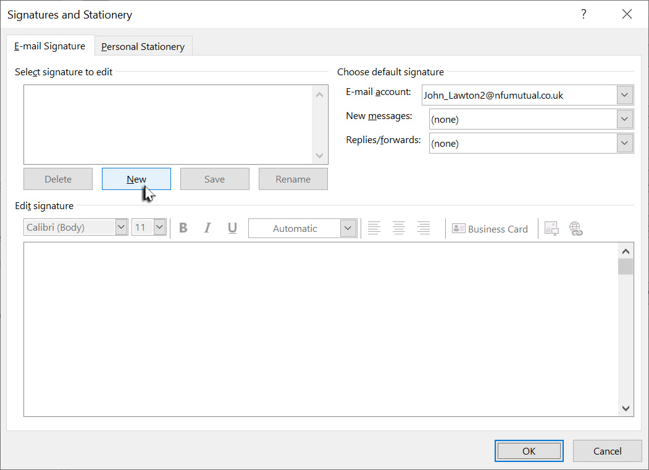Viewport: 649px width, 470px height.
Task: Align signature text to the left
Action: click(374, 228)
